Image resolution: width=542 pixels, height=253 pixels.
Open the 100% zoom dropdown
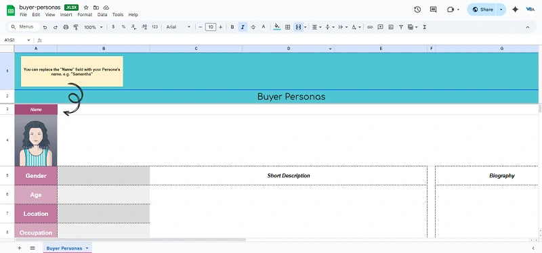[x=93, y=27]
